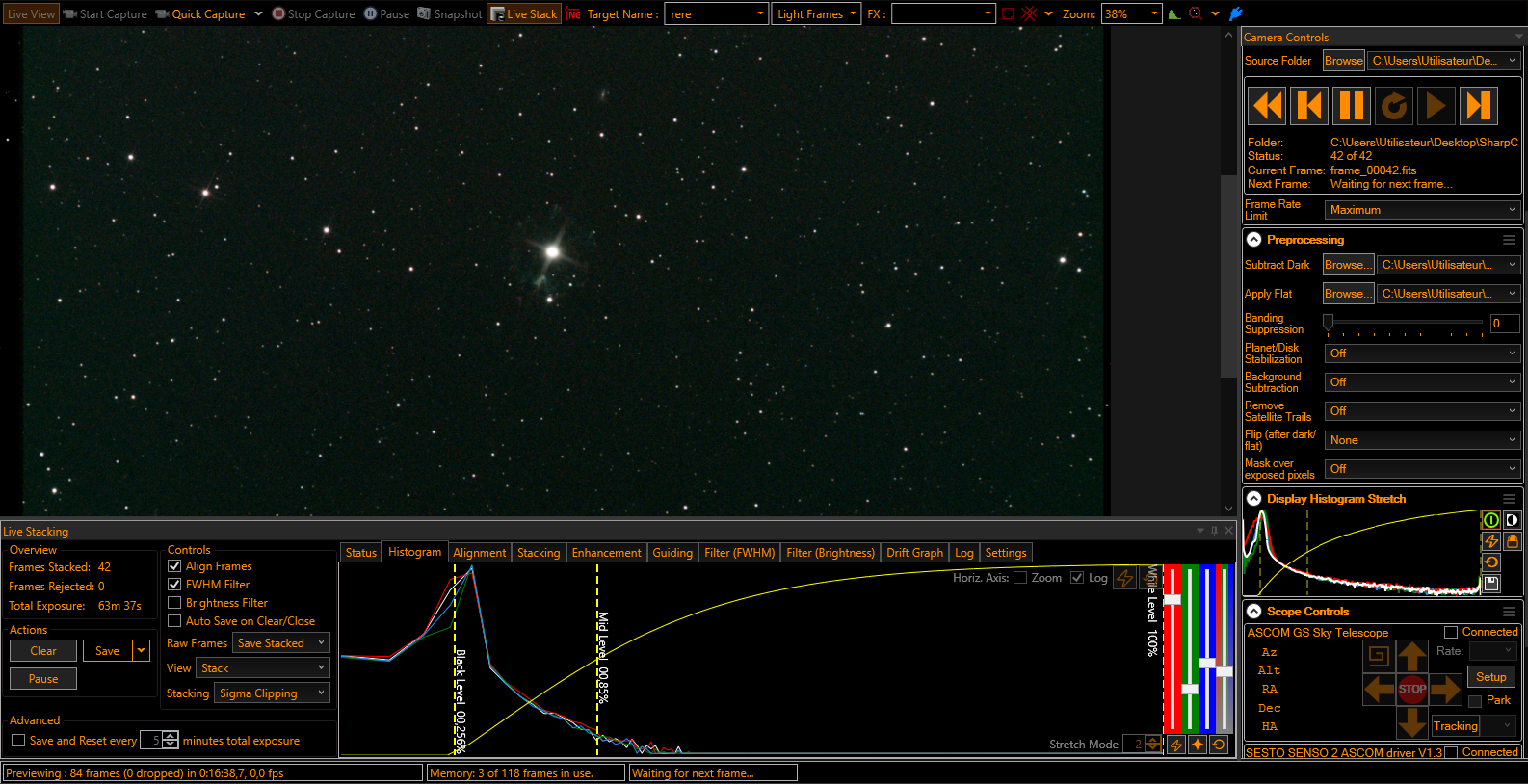Click Browse next to Subtract Dark

coord(1347,265)
